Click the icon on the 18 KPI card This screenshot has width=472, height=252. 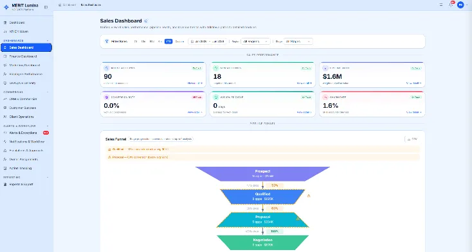coord(215,68)
